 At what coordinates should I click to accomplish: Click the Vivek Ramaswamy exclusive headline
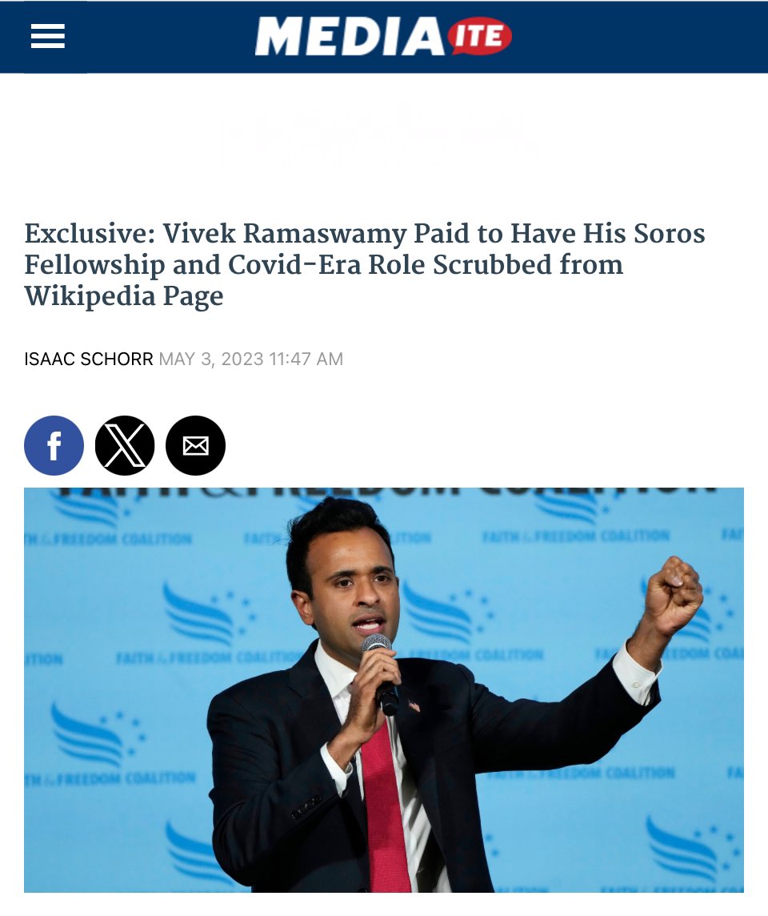(x=365, y=264)
